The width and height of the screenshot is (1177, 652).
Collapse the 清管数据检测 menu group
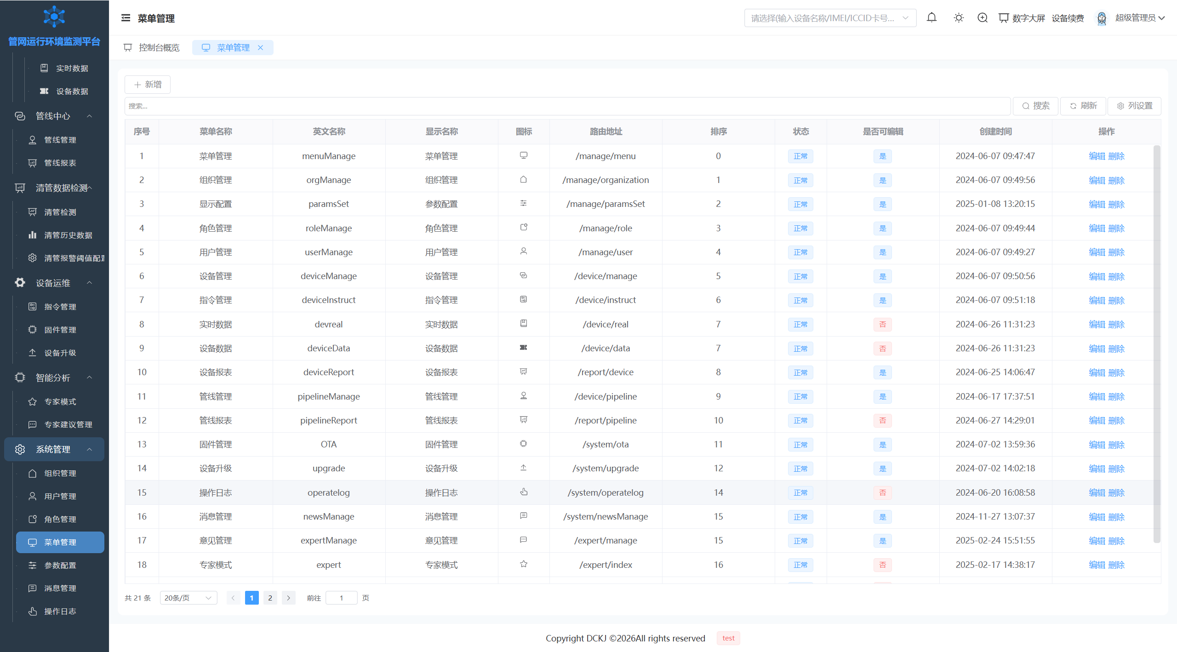point(90,188)
